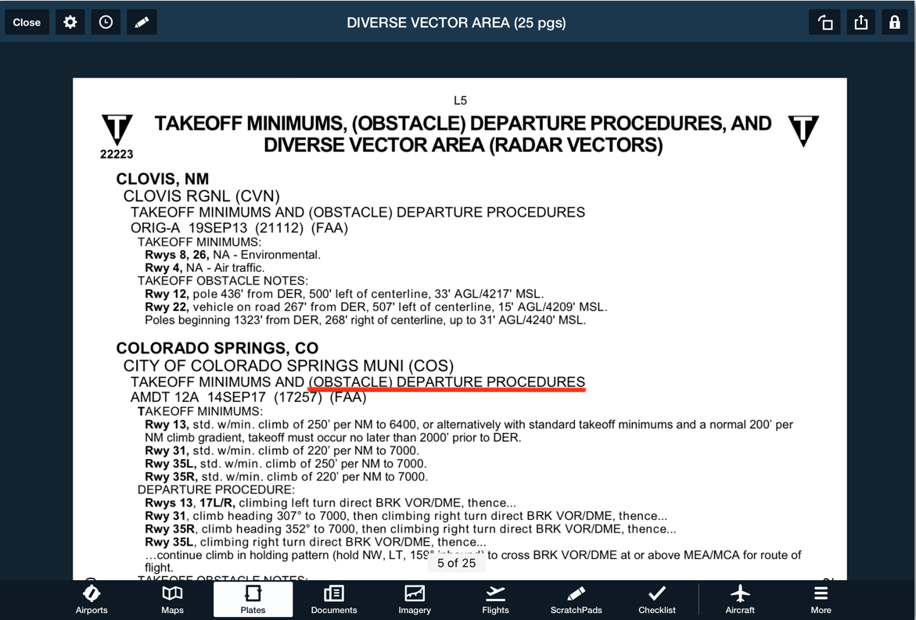
Task: Select the Plates tab
Action: click(253, 600)
